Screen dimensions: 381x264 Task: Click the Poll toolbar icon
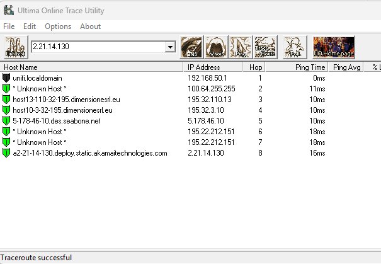[295, 47]
